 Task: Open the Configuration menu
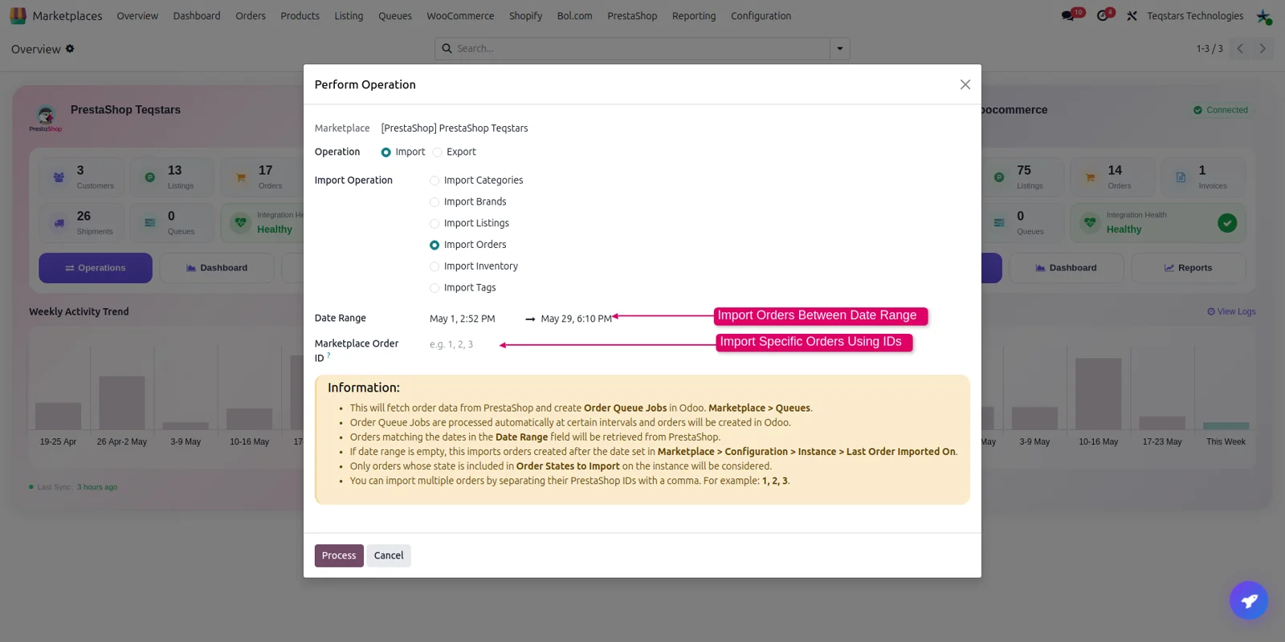point(761,16)
